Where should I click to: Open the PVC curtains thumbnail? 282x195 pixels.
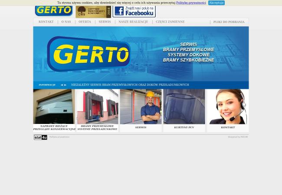pyautogui.click(x=184, y=107)
